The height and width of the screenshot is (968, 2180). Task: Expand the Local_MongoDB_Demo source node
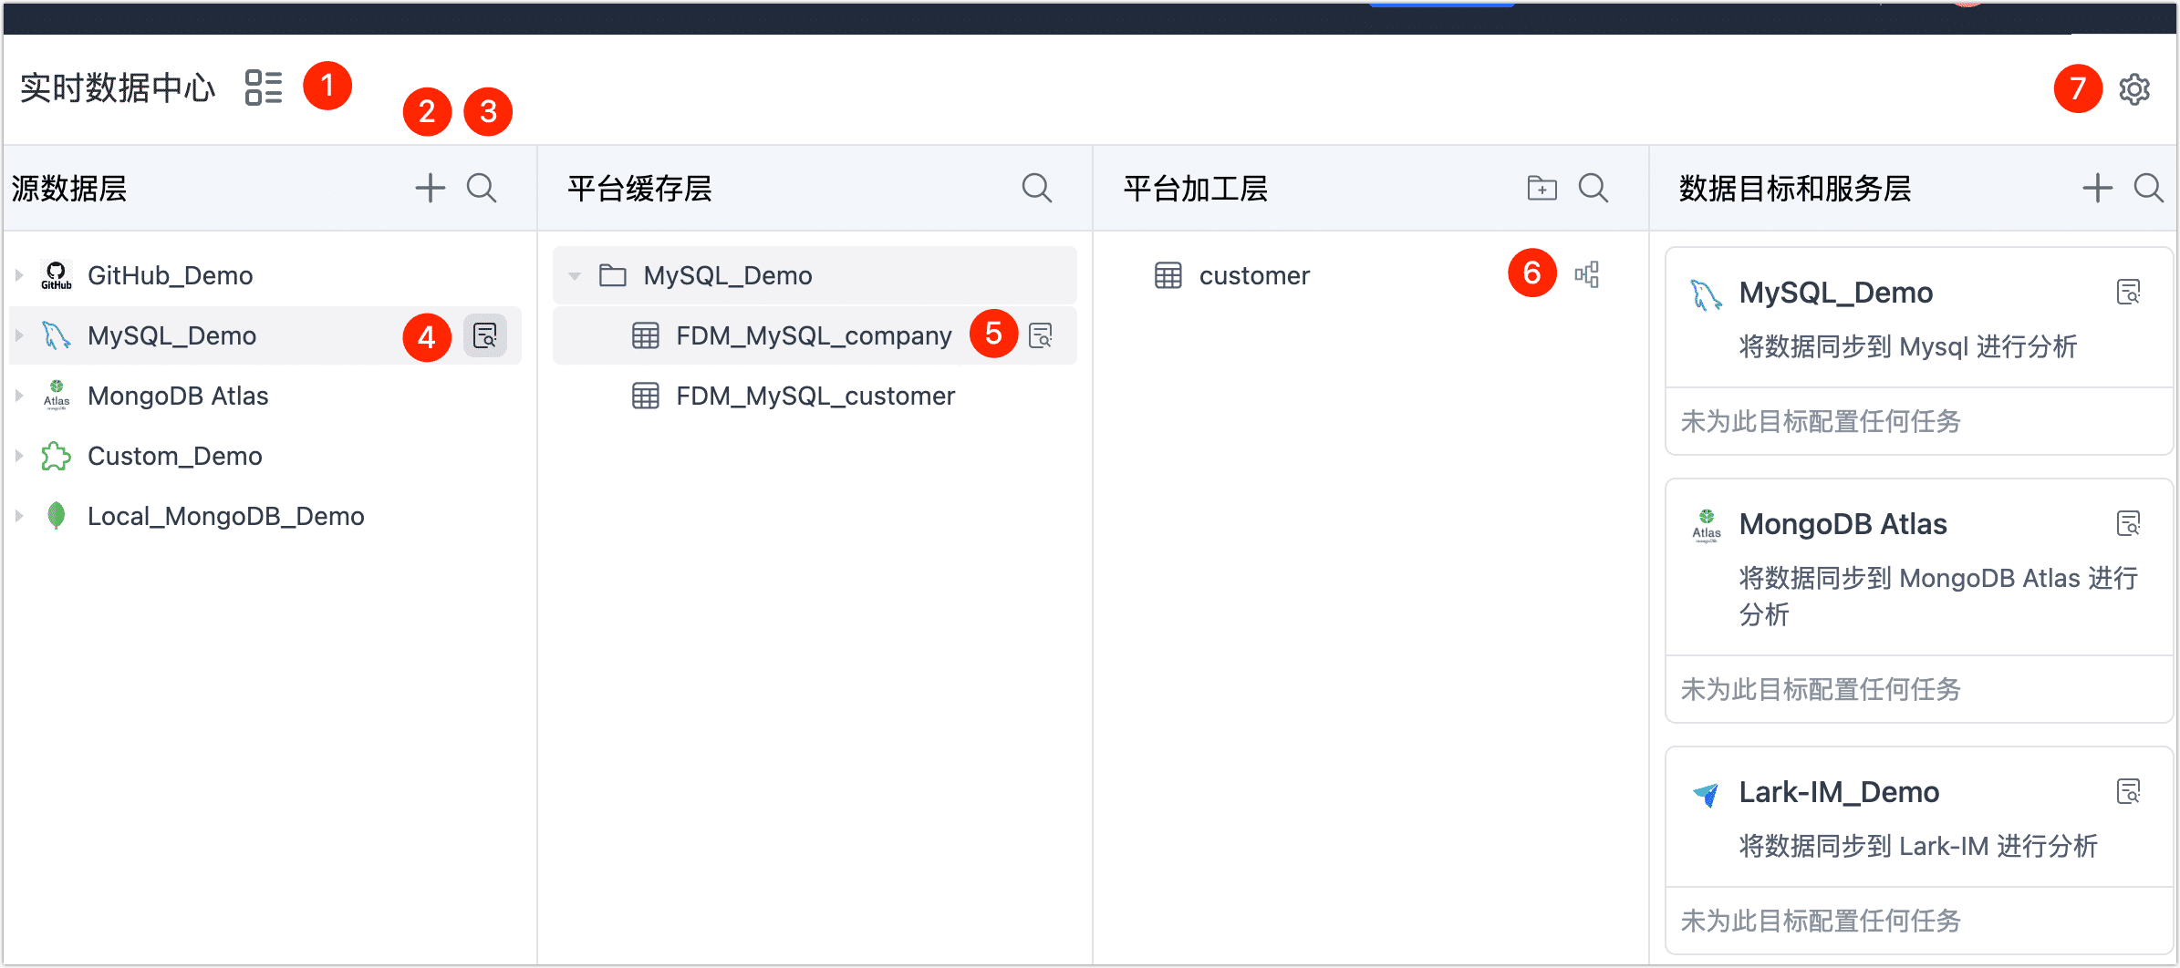tap(19, 516)
